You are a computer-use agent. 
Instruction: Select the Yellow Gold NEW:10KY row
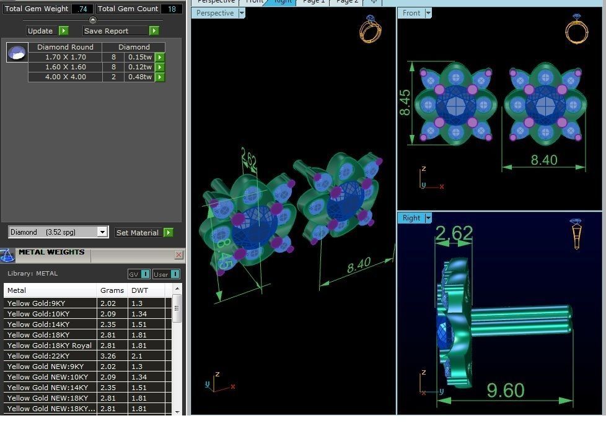click(x=87, y=377)
